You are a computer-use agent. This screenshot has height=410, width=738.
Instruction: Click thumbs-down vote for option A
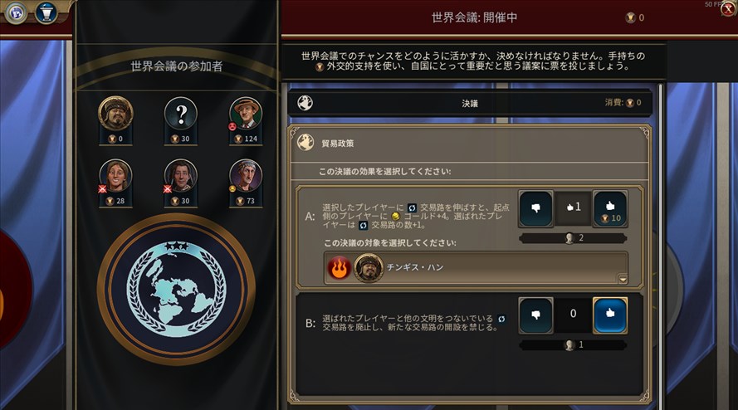coord(536,208)
